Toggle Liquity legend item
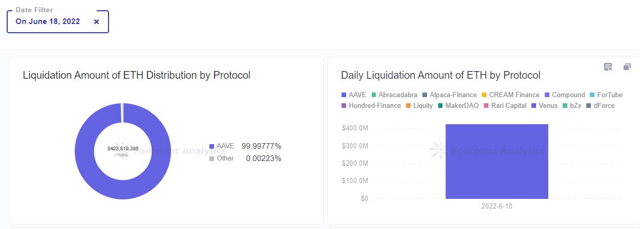 (419, 106)
